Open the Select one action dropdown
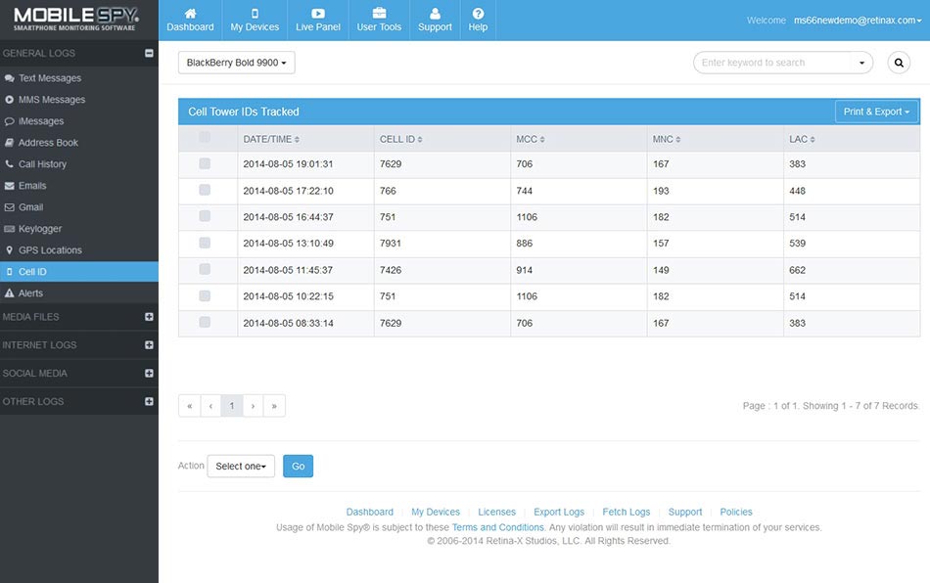This screenshot has height=583, width=930. click(x=241, y=467)
